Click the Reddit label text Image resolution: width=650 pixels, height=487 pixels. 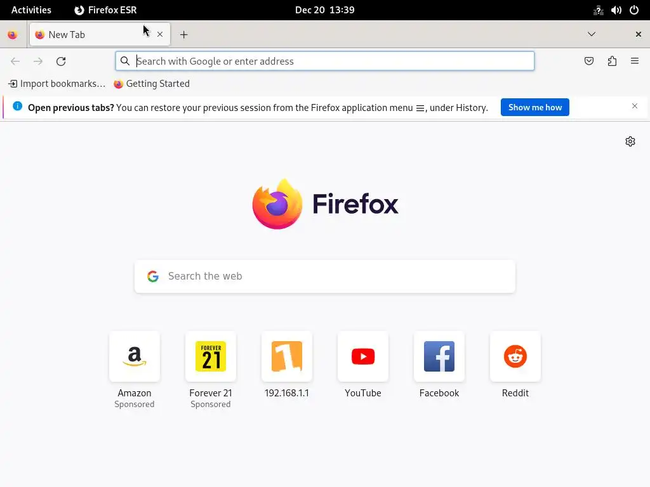pyautogui.click(x=515, y=393)
